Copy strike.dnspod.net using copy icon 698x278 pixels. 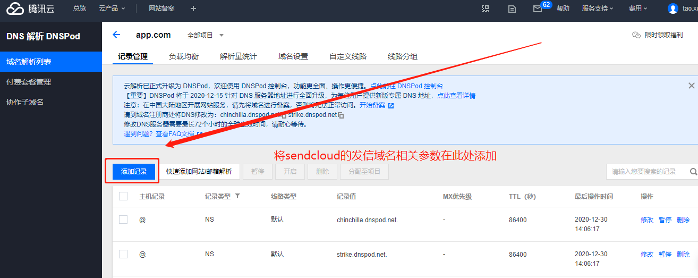tap(342, 115)
